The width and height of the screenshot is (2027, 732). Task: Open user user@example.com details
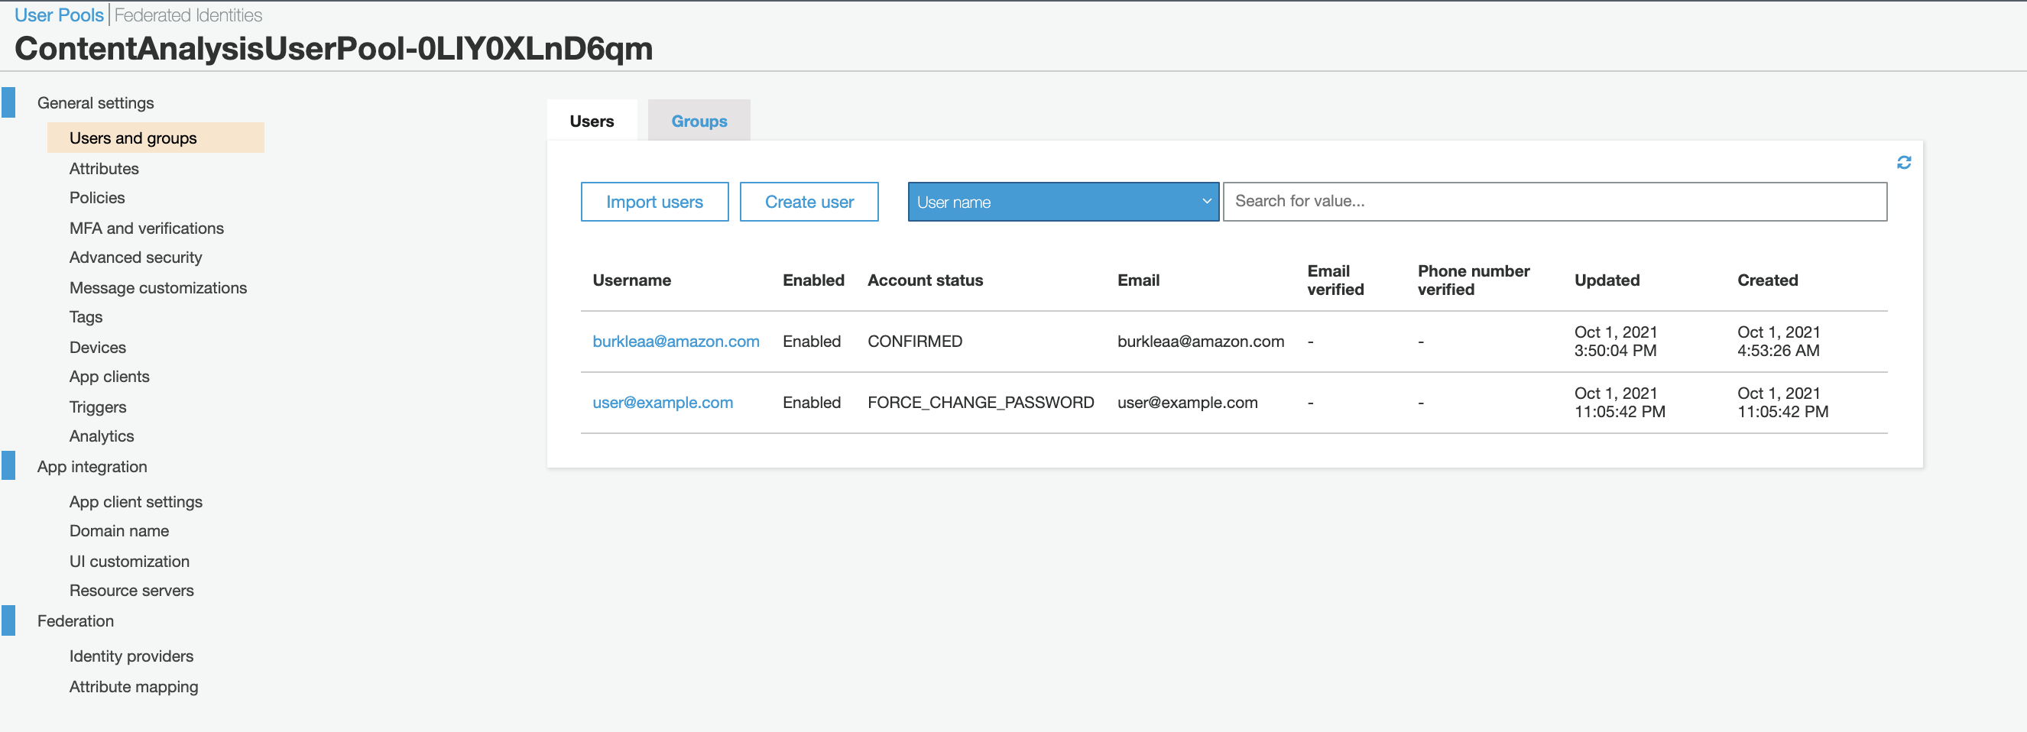point(662,403)
